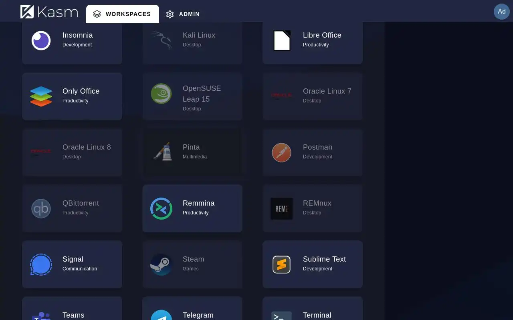Click the Postman icon
This screenshot has height=320, width=513.
pyautogui.click(x=282, y=152)
